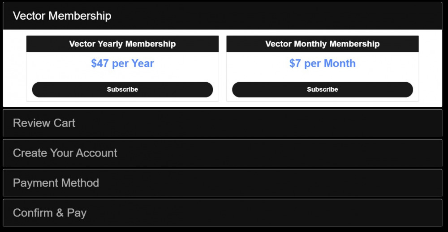Click the "Confirm & Pay" step label
The height and width of the screenshot is (232, 448).
pyautogui.click(x=49, y=213)
